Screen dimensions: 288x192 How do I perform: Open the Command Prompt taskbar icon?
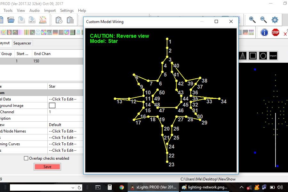pyautogui.click(x=98, y=187)
